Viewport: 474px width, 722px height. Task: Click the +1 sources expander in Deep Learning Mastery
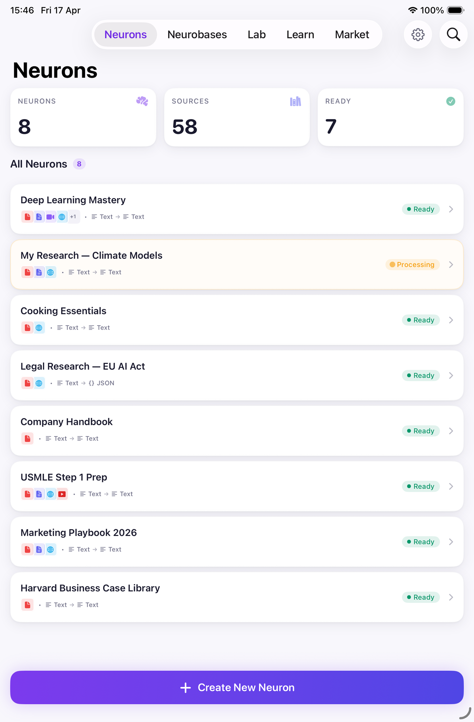(x=73, y=217)
